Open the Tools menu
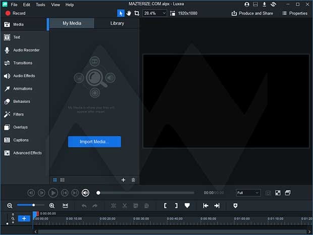The height and width of the screenshot is (235, 313). coord(40,5)
